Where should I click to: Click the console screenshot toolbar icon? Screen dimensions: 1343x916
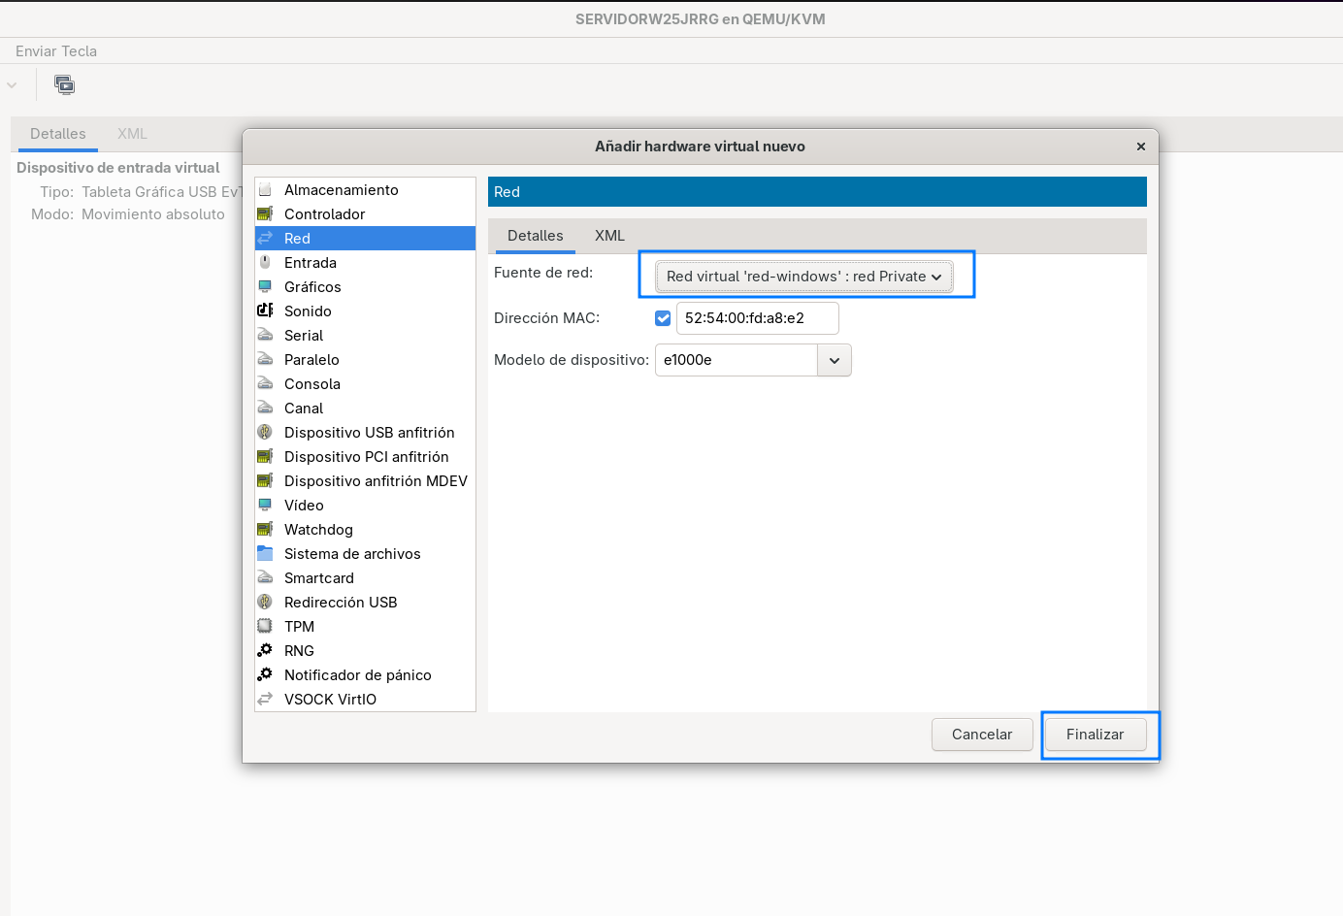[x=65, y=85]
